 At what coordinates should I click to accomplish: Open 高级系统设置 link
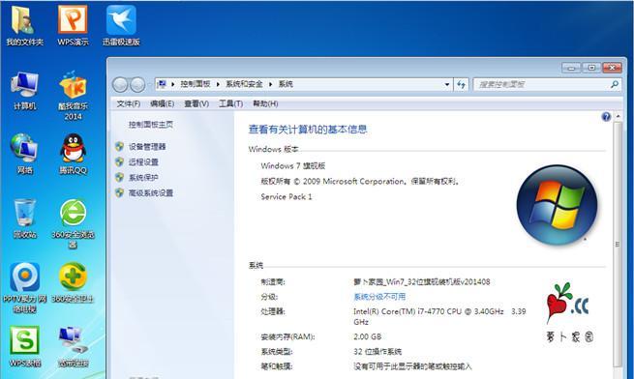point(151,192)
